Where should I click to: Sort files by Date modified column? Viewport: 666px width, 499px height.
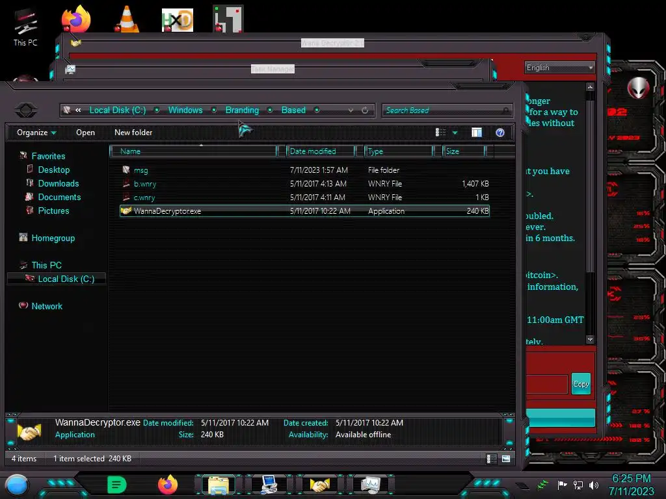point(321,151)
